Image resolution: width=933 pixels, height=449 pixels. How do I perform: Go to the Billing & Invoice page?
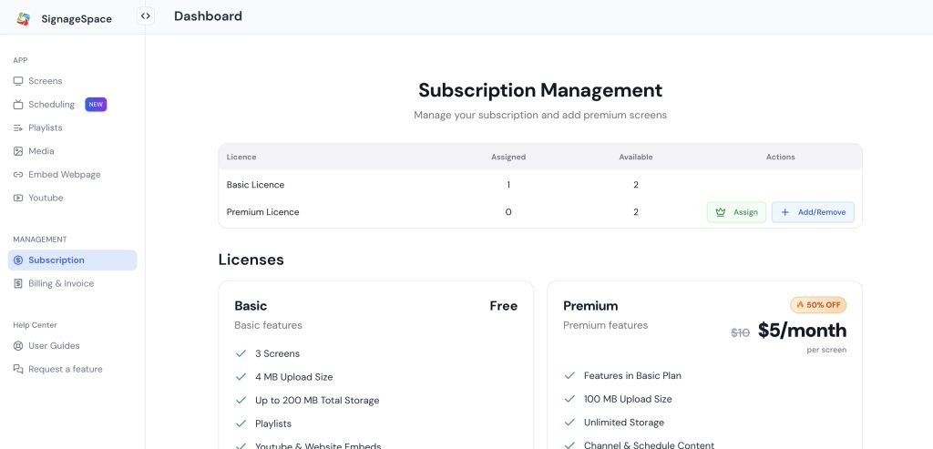click(61, 283)
